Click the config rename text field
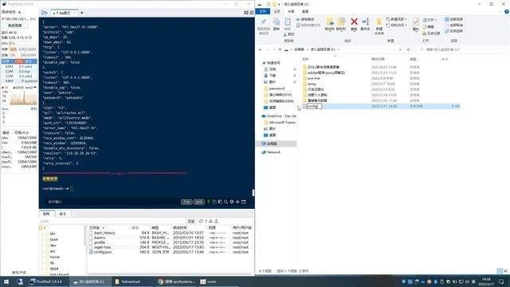Screen dimensions: 510x287 (x=314, y=106)
